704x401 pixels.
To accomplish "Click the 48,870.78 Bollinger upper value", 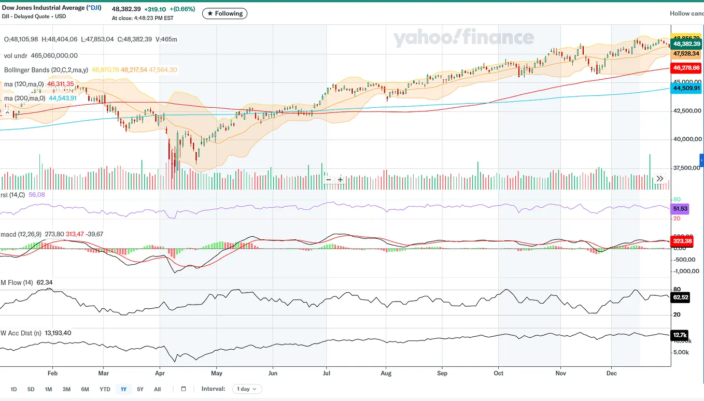I will (x=105, y=70).
